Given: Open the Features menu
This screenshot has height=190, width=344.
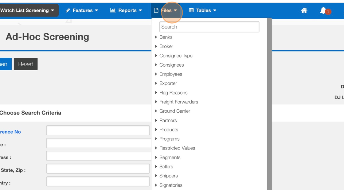Looking at the screenshot, I should point(82,10).
